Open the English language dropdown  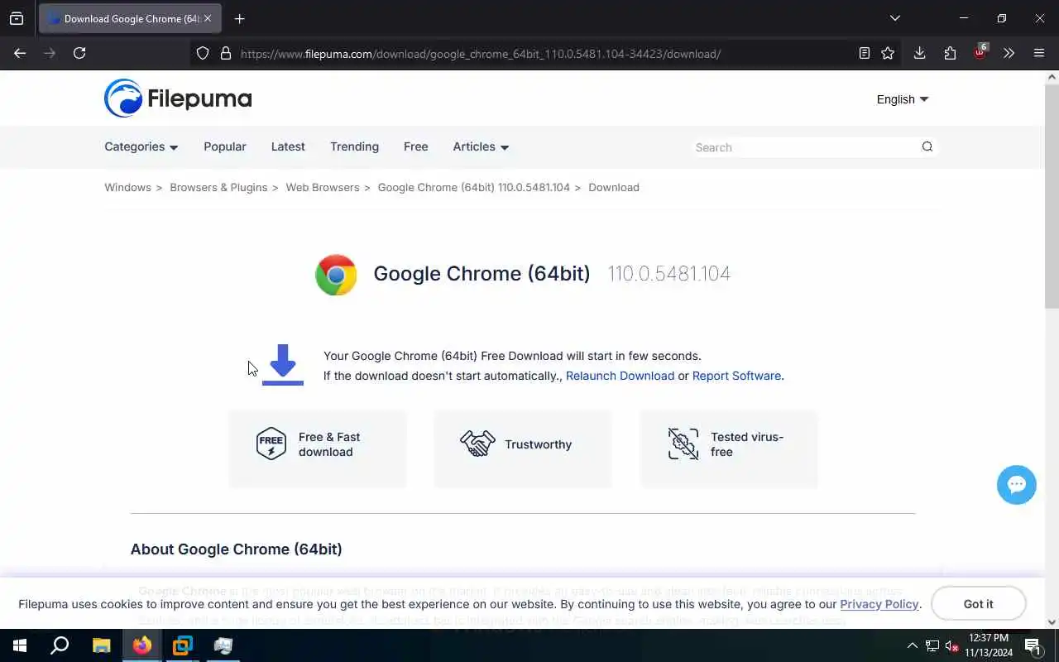coord(903,99)
